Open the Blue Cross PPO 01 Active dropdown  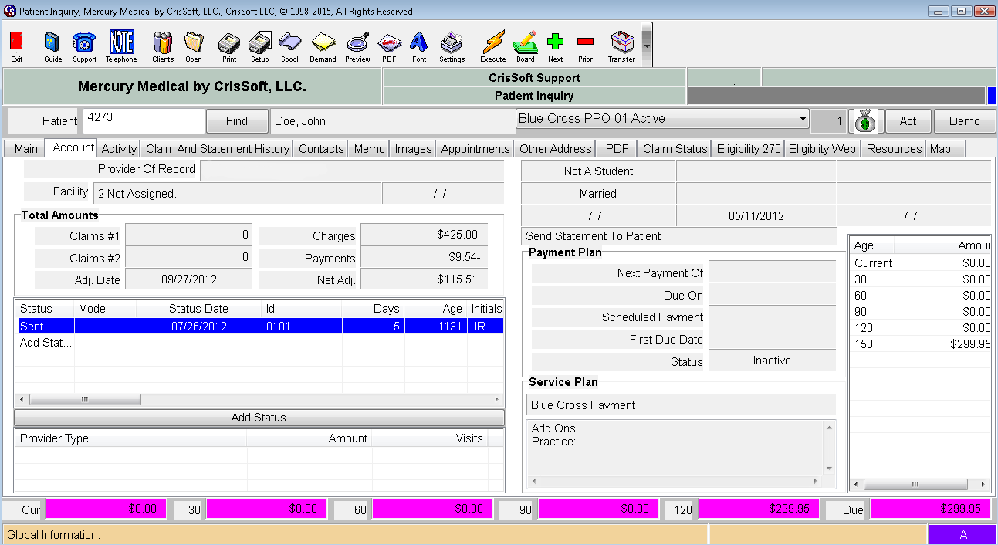pos(803,118)
